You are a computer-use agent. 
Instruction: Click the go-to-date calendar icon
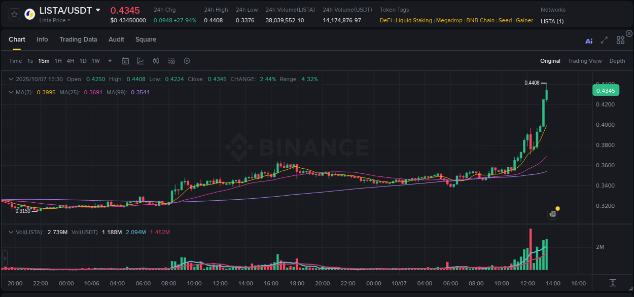(125, 61)
